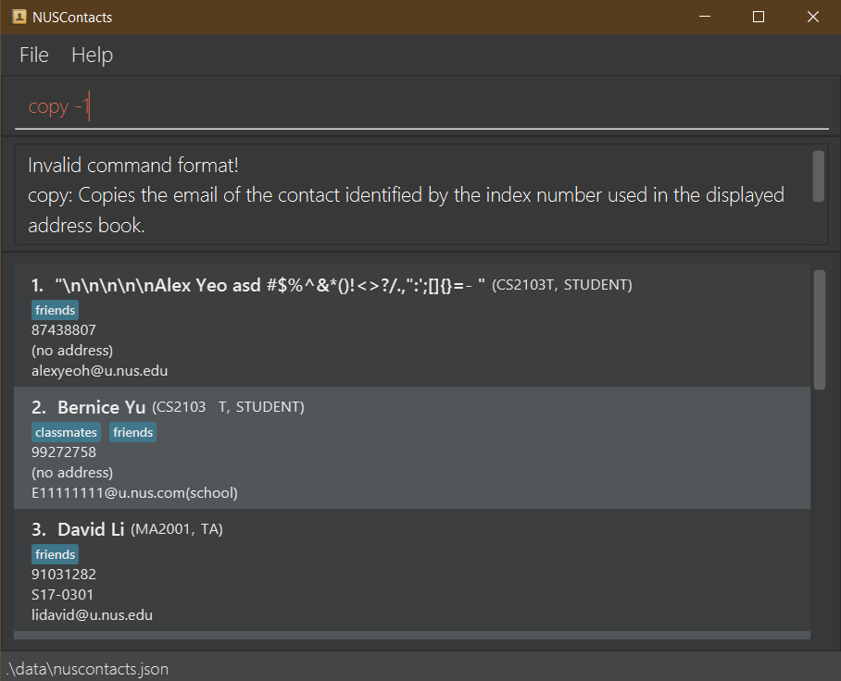Screen dimensions: 841x681
Task: Click phone number 87438807
Action: pos(64,330)
